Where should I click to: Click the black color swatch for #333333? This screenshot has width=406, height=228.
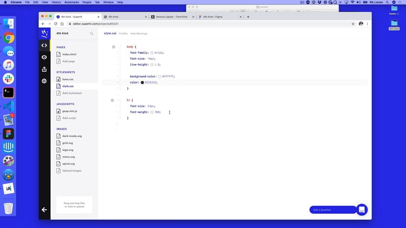tap(142, 83)
